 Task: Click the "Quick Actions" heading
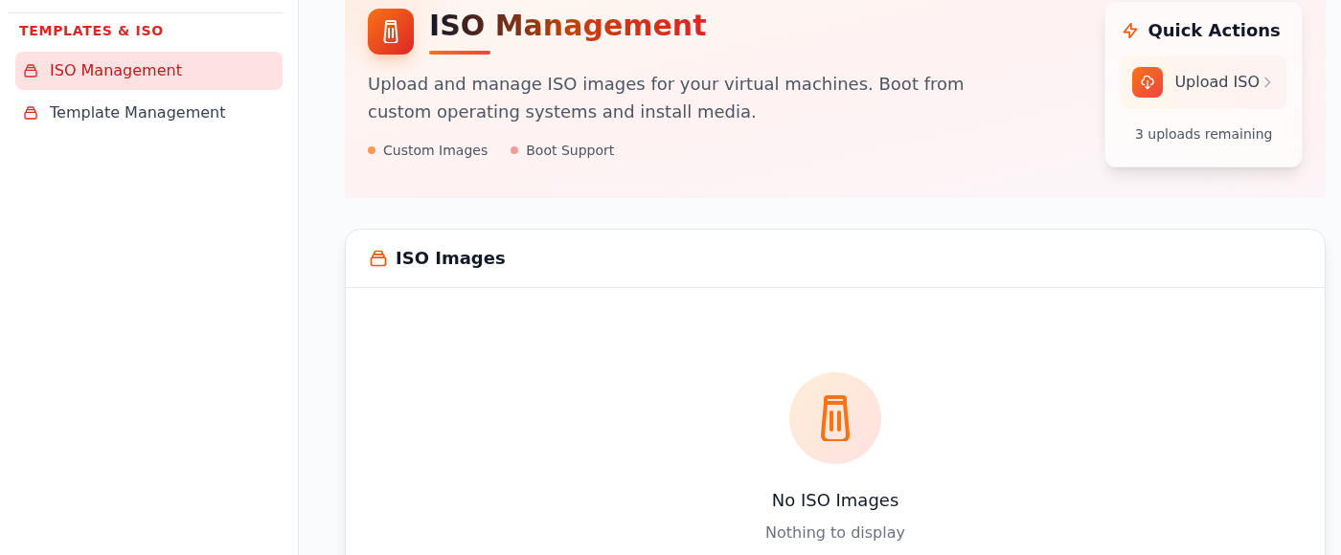[1214, 31]
